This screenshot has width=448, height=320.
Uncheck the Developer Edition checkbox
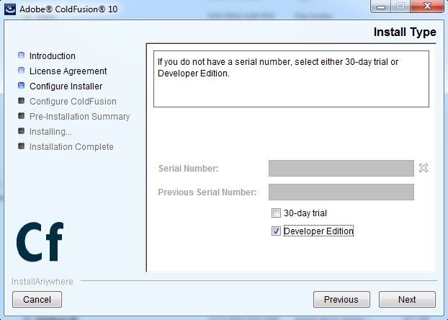click(x=276, y=231)
